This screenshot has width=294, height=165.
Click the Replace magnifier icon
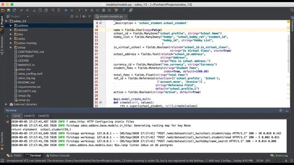(59, 10)
